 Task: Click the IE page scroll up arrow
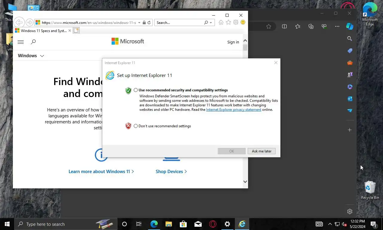click(245, 41)
